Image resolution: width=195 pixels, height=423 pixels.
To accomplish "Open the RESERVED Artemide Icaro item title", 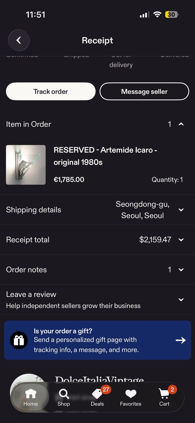I will click(105, 156).
